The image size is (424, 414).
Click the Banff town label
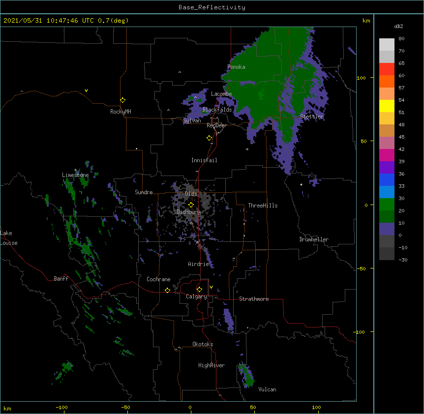click(x=61, y=279)
